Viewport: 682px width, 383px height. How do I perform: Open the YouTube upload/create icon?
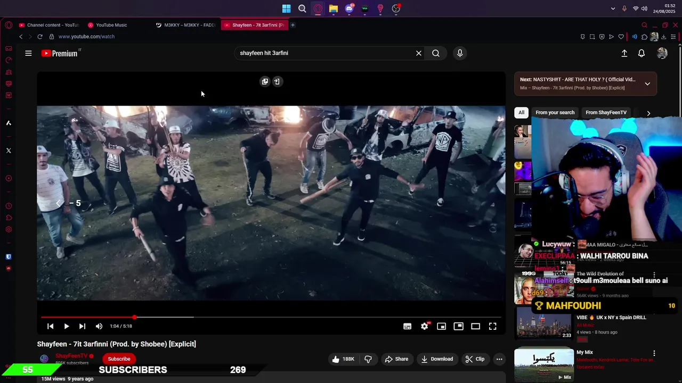click(x=624, y=53)
